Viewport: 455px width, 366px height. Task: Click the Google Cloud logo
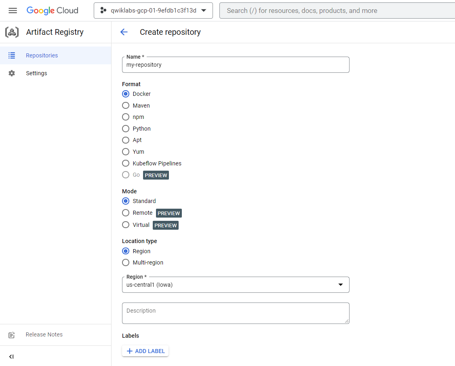point(53,11)
